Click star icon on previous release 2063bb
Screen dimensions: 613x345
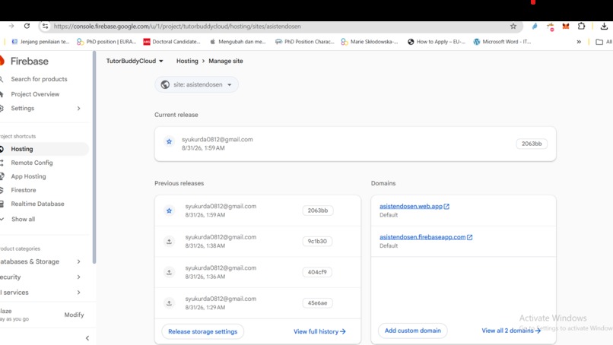click(169, 210)
